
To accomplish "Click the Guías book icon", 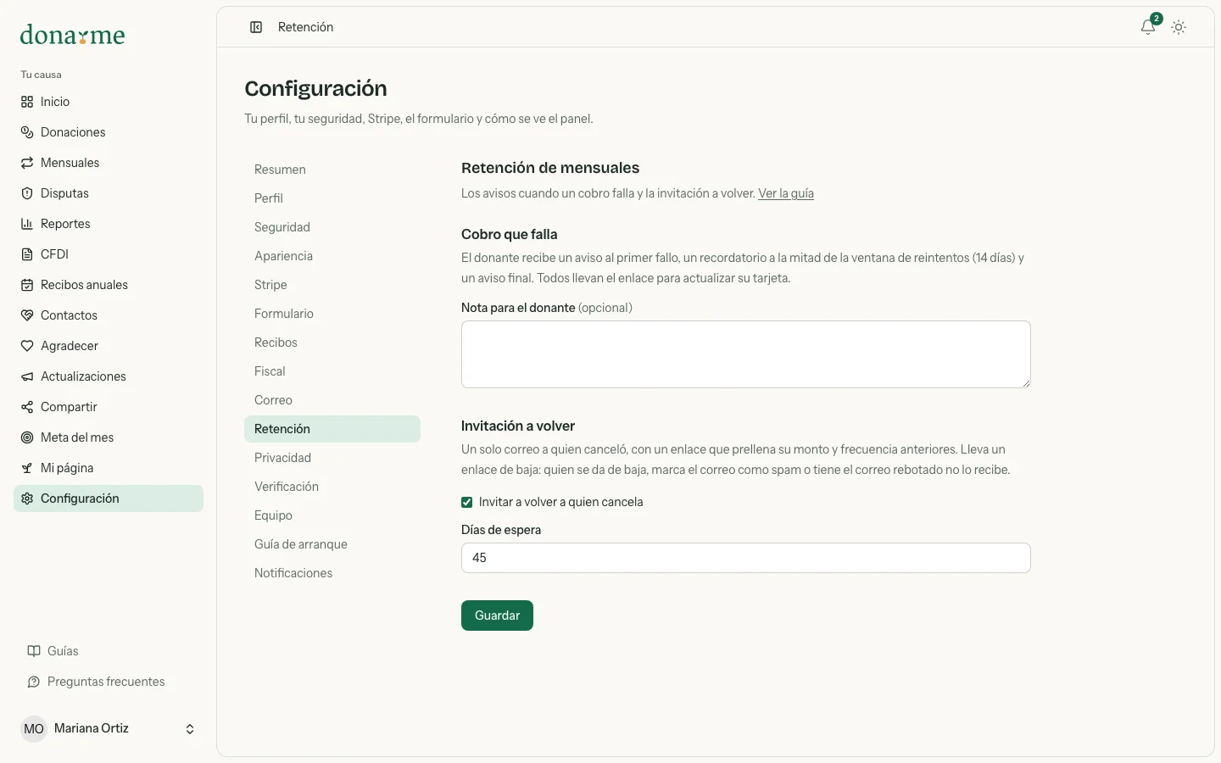I will 34,651.
